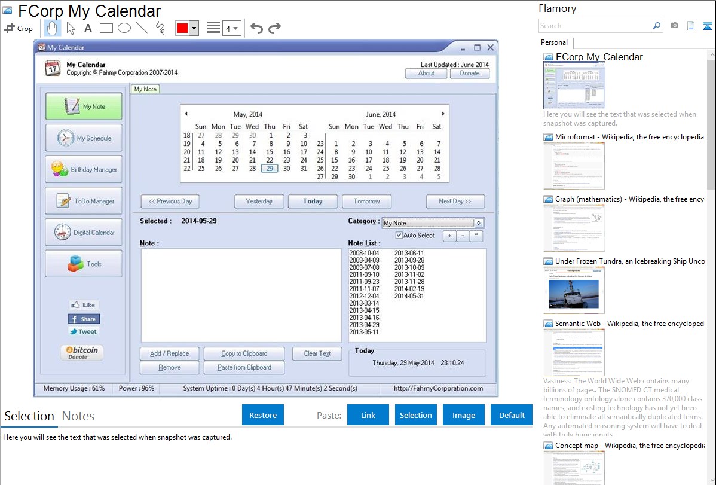This screenshot has height=485, width=716.
Task: Click the About button
Action: [426, 73]
